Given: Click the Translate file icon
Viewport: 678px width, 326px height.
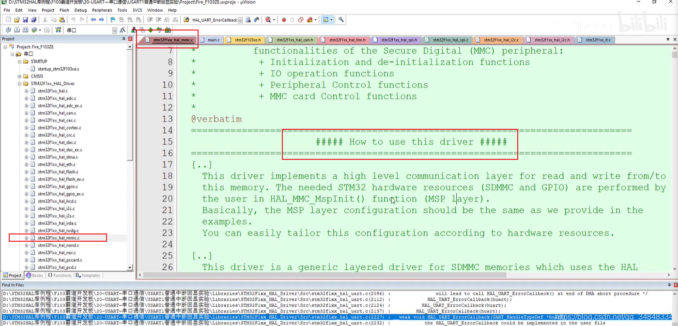Looking at the screenshot, I should (x=8, y=30).
